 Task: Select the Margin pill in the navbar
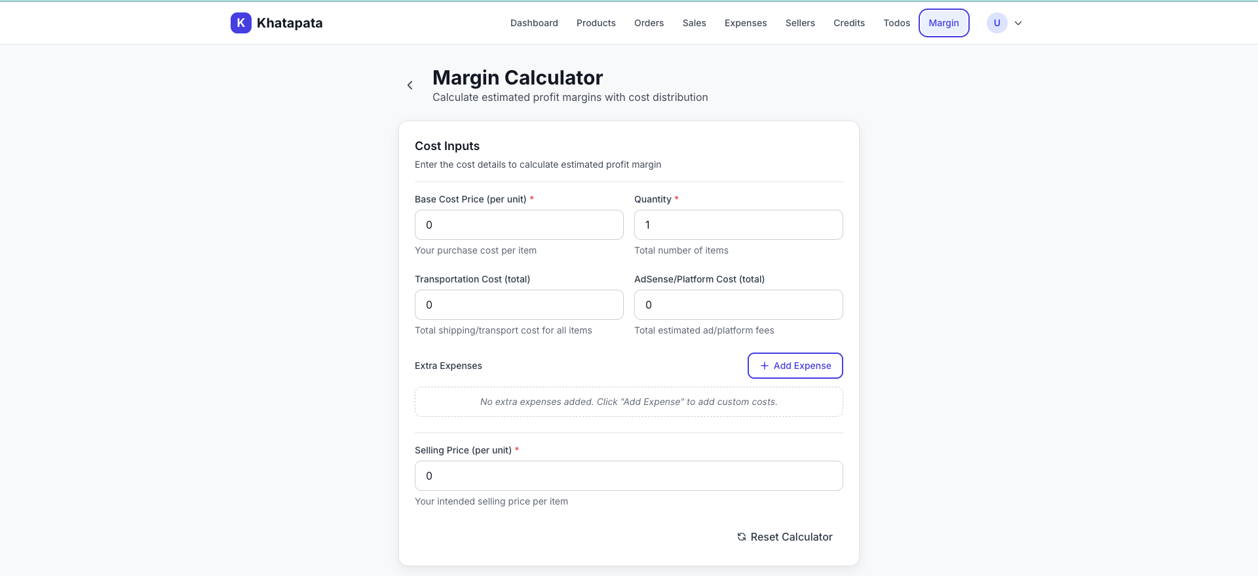[943, 22]
